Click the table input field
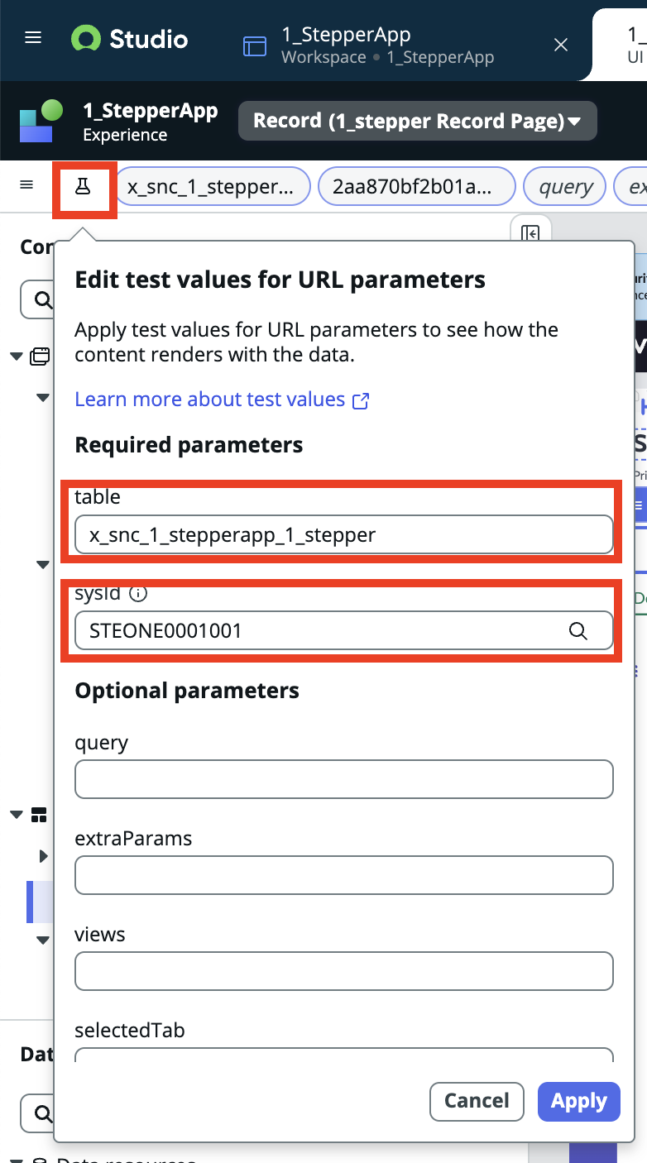 coord(344,535)
